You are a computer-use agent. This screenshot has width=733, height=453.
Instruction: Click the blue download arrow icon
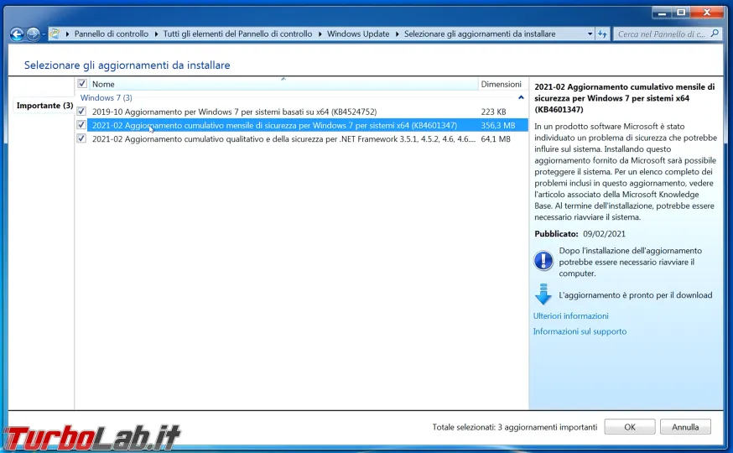tap(543, 294)
